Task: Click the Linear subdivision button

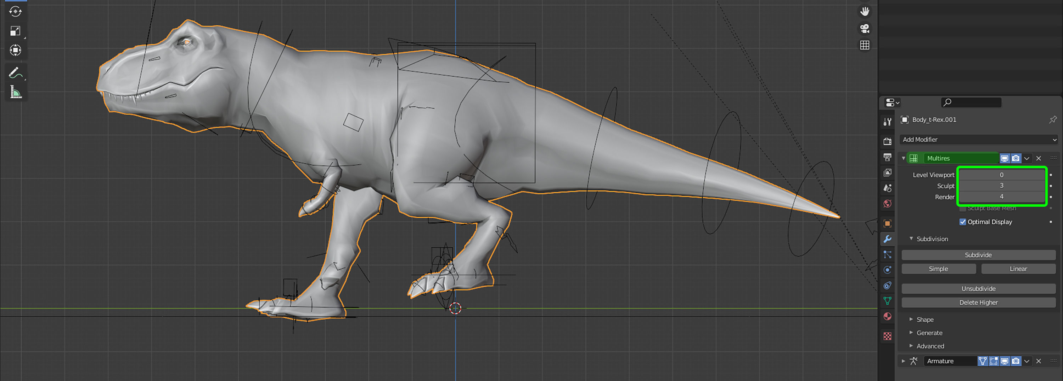Action: point(1018,269)
